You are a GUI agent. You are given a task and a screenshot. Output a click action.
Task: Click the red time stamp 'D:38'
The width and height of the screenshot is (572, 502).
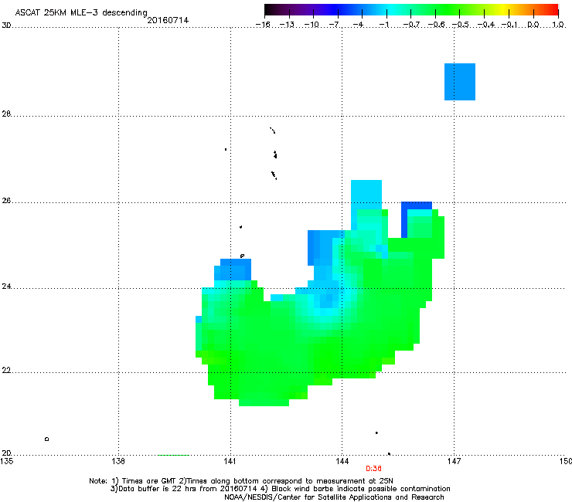click(373, 469)
